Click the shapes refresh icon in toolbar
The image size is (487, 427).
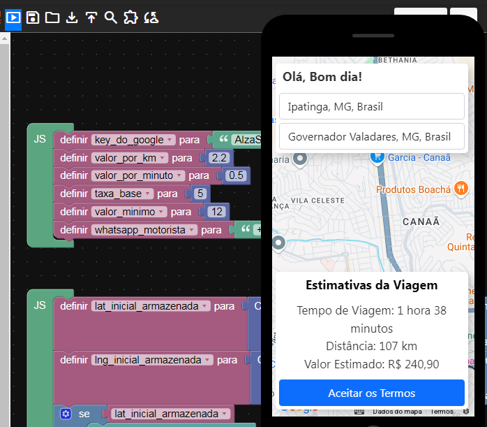[x=151, y=18]
